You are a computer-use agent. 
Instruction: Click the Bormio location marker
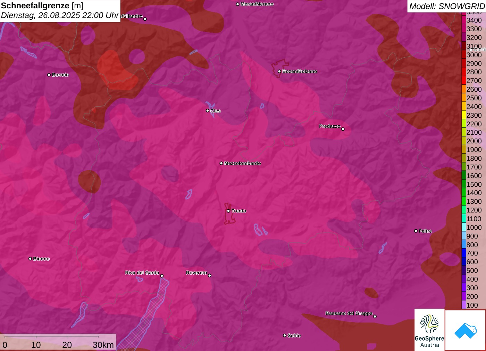[49, 75]
